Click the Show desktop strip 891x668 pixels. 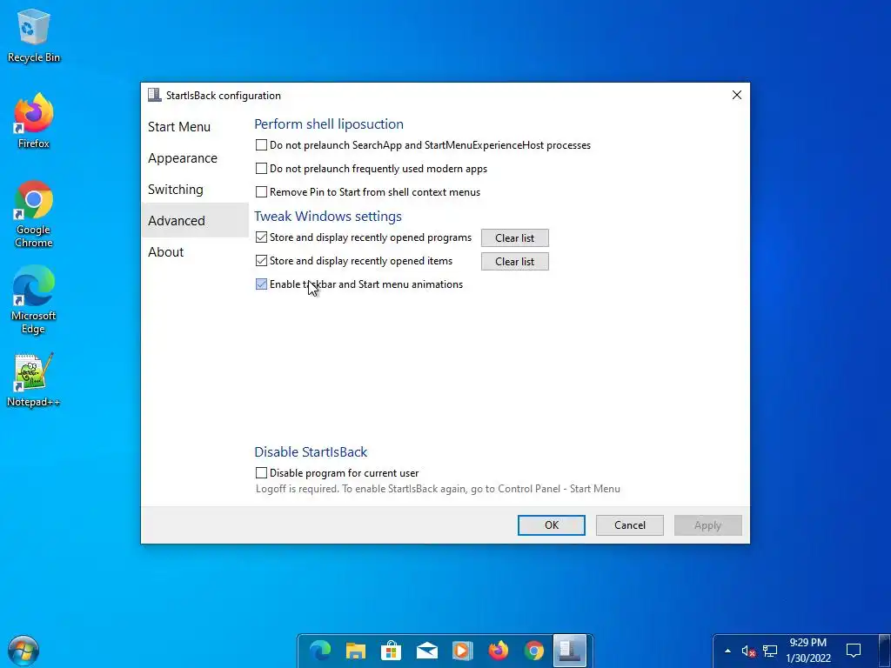886,651
